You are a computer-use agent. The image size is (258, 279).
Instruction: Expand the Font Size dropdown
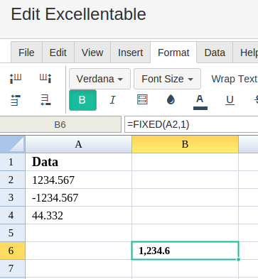[167, 79]
